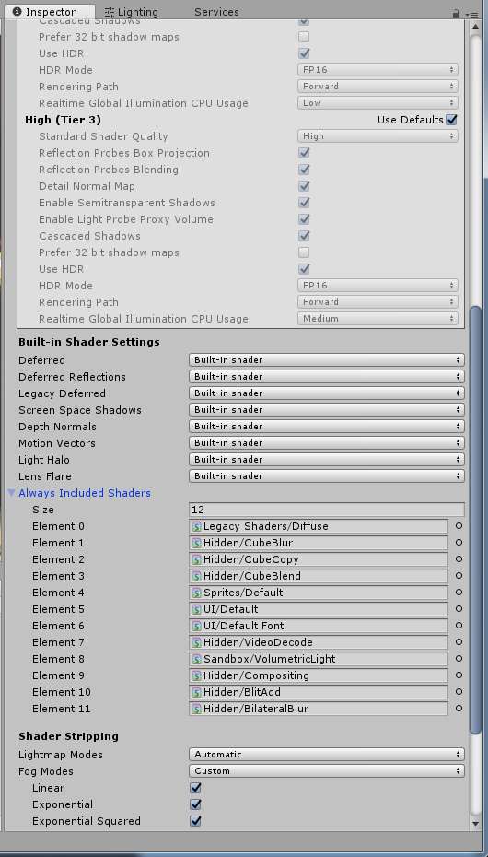
Task: Open the Lightmap Modes dropdown
Action: tap(327, 754)
